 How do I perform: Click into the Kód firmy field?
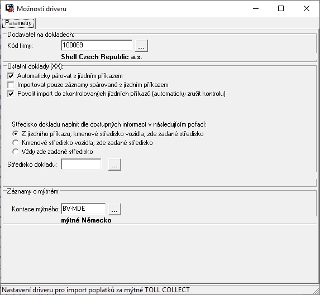click(97, 45)
